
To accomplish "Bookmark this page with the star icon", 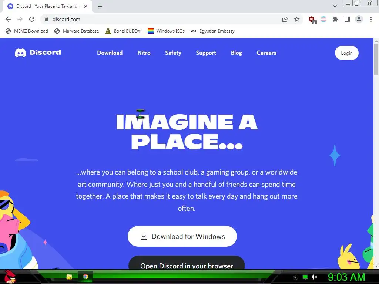I will (x=297, y=19).
